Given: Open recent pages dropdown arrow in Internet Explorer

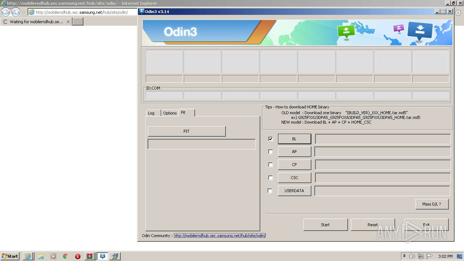Looking at the screenshot, I should click(24, 12).
